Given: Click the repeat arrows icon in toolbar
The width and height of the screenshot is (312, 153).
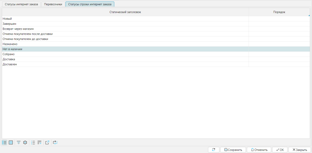Looking at the screenshot, I should tap(55, 142).
